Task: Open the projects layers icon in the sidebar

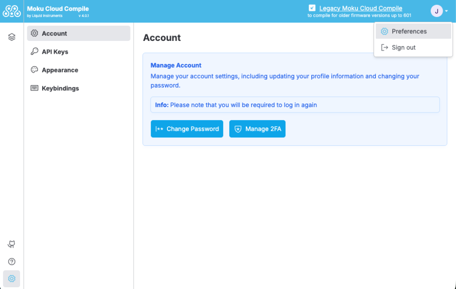Action: tap(12, 37)
